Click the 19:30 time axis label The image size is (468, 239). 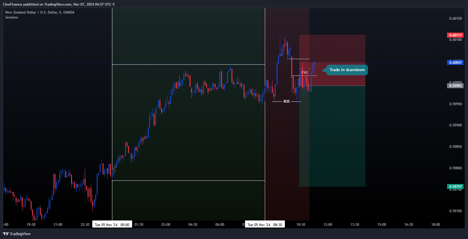click(x=31, y=225)
